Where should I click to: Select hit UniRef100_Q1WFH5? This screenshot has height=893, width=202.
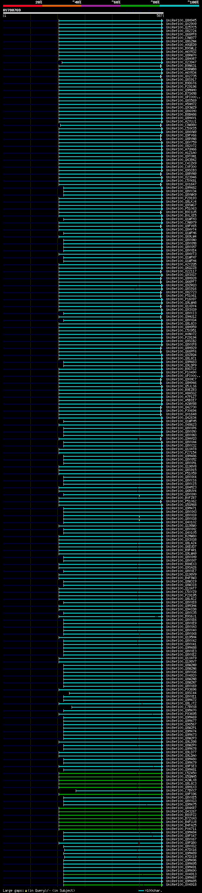(181, 421)
